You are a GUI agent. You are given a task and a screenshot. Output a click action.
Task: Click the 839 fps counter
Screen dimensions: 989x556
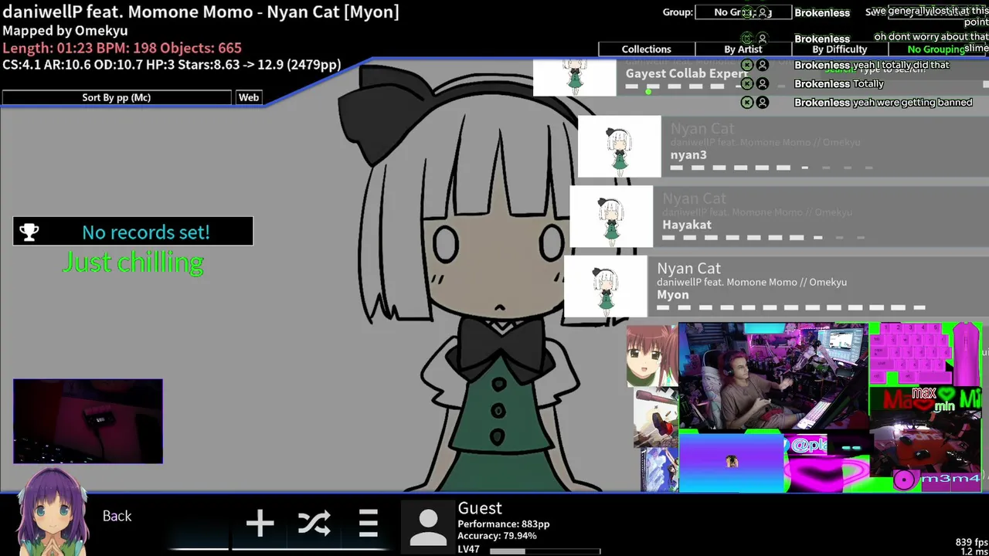click(972, 542)
